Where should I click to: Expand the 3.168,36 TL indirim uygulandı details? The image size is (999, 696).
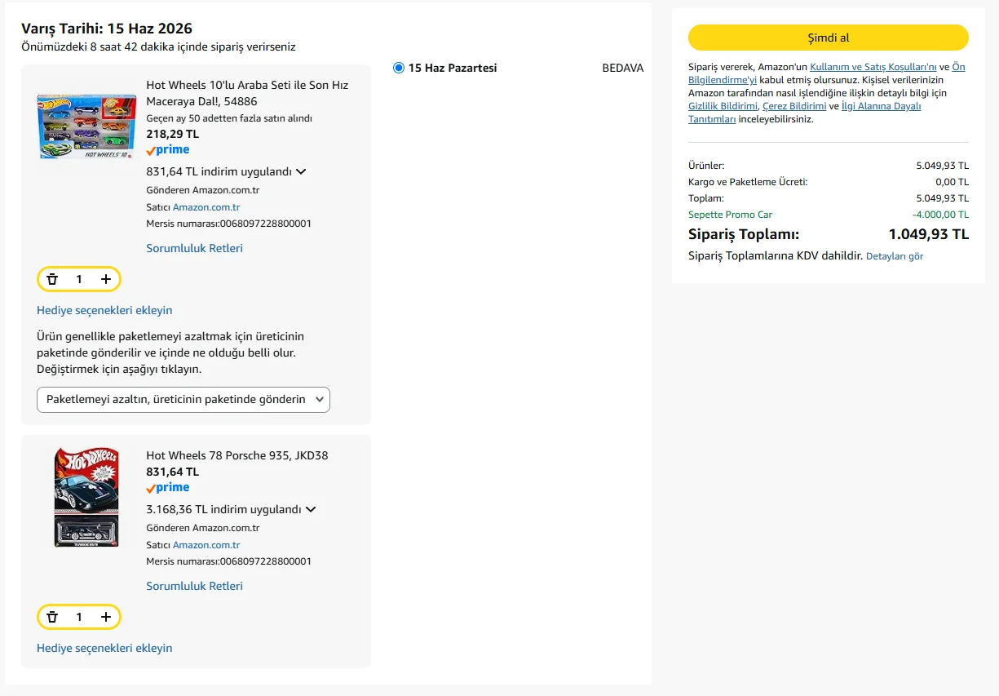[310, 510]
